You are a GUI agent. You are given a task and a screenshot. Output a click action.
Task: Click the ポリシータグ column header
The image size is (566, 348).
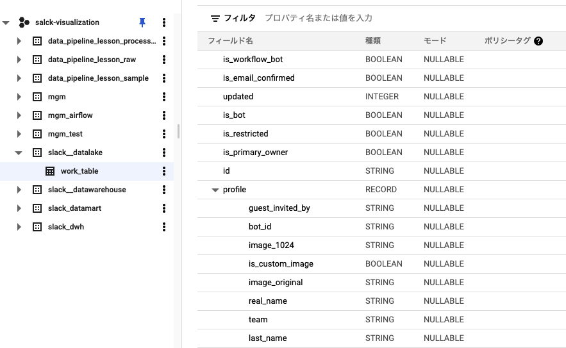coord(507,41)
